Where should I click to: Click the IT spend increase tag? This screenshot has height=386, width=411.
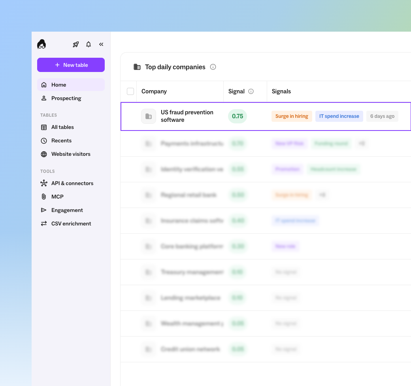(x=339, y=116)
